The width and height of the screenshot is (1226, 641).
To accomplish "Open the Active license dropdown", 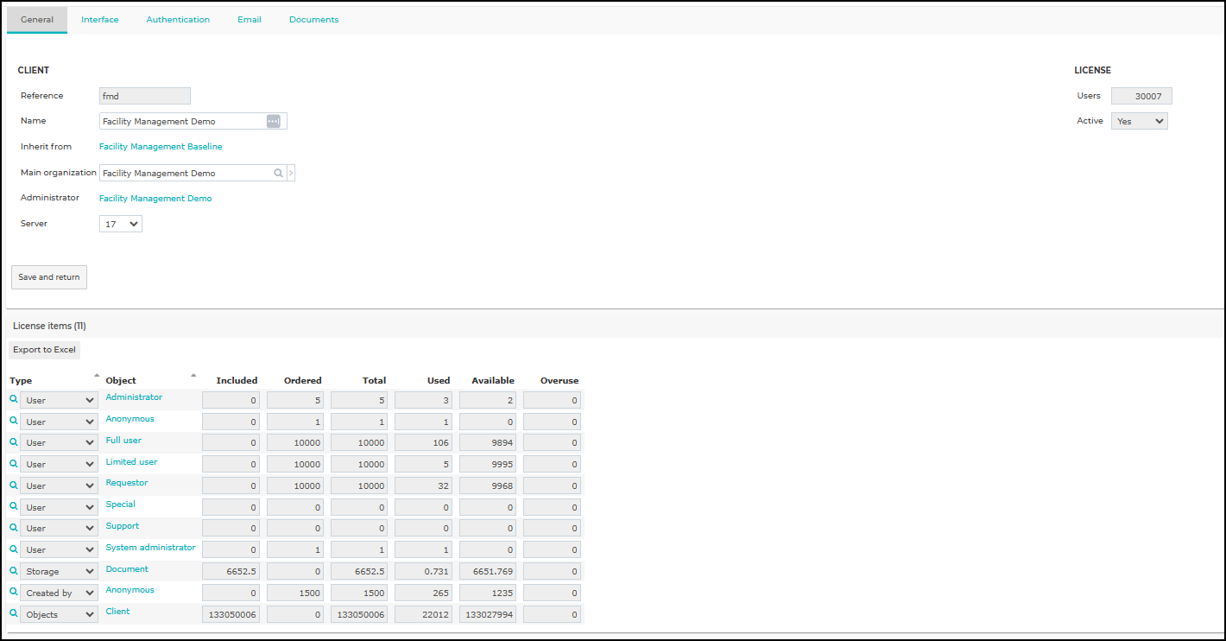I will (x=1139, y=121).
